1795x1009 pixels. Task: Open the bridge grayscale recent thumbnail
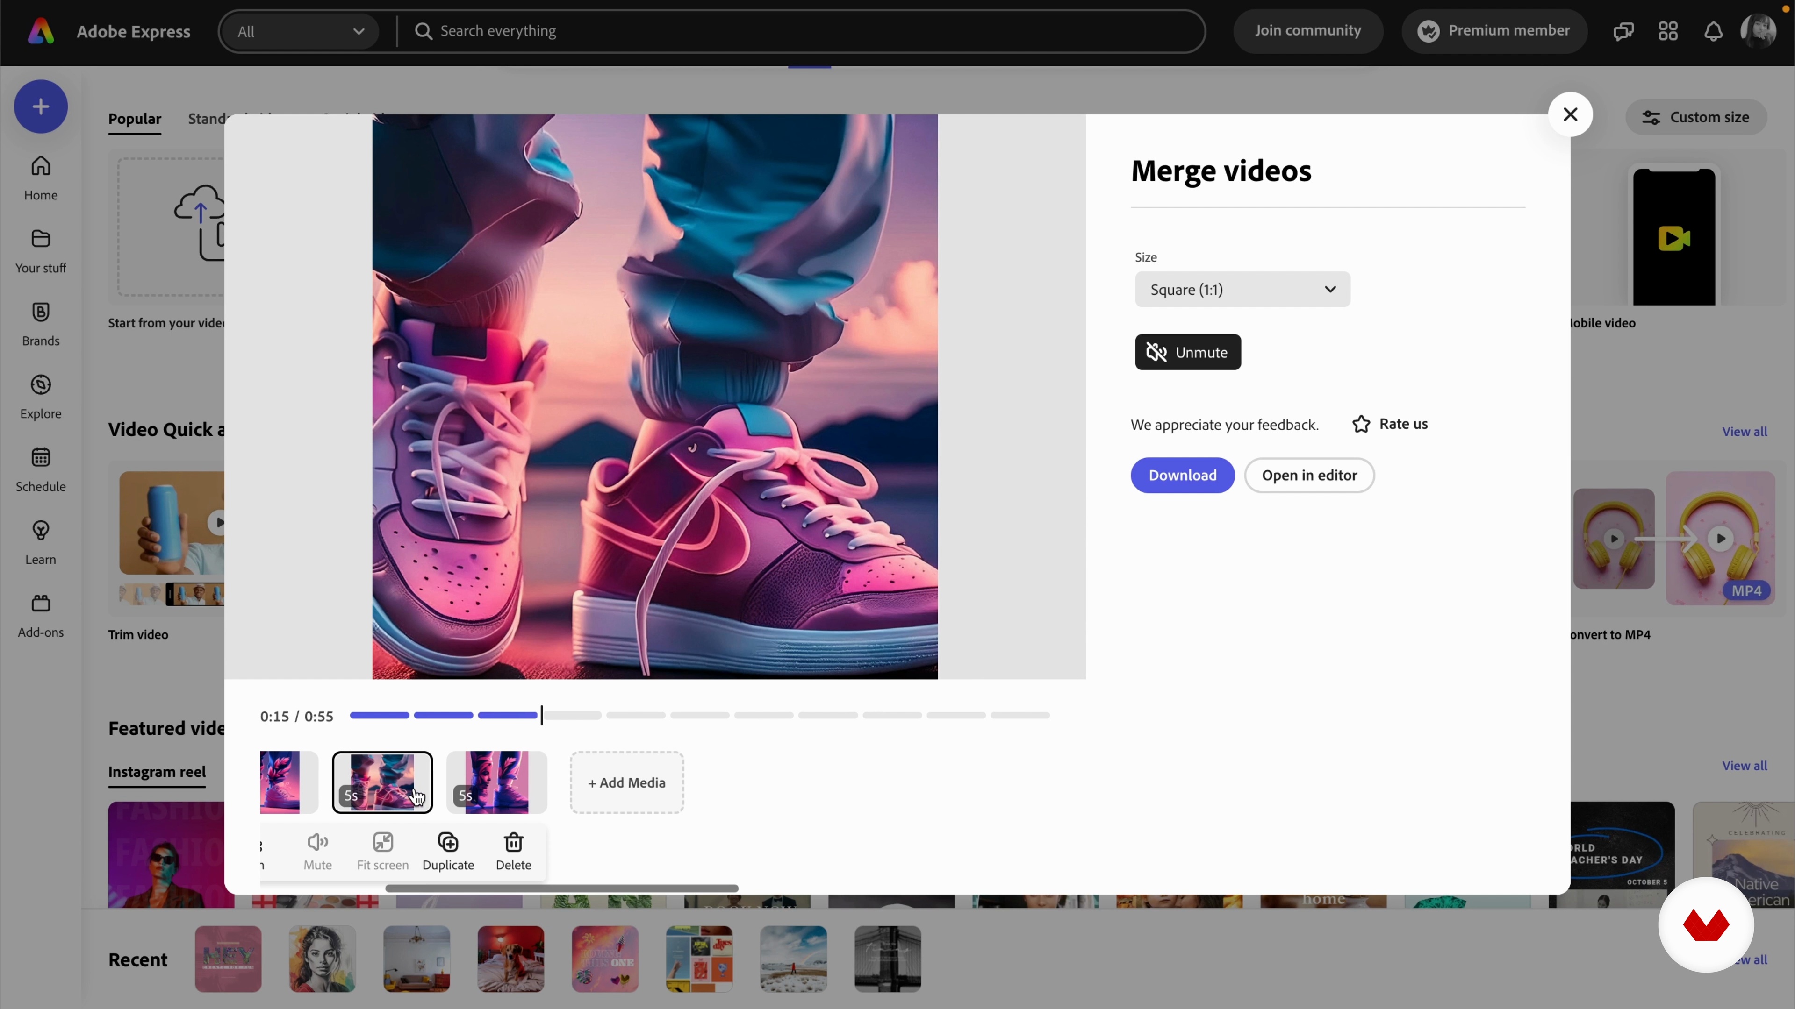click(x=888, y=959)
